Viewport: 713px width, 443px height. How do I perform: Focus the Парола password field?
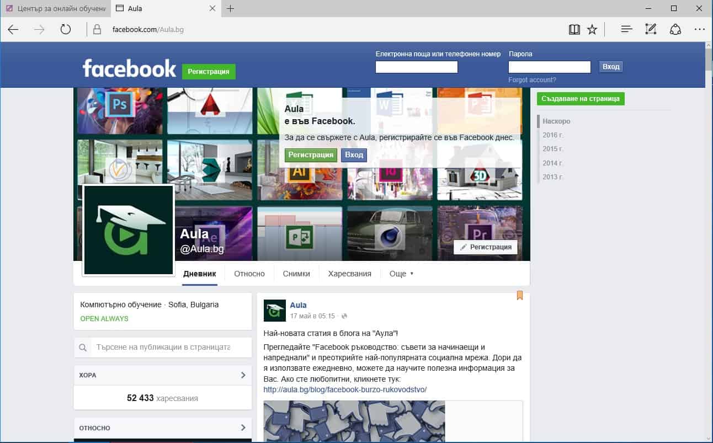[550, 67]
